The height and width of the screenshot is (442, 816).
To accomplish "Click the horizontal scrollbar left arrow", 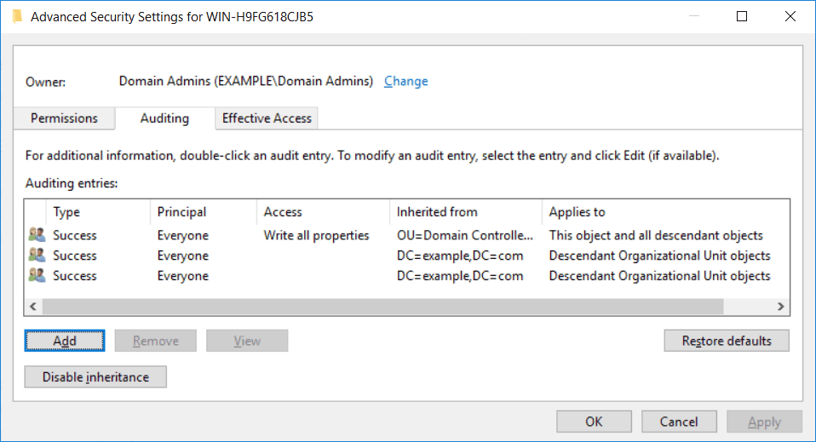I will click(33, 307).
